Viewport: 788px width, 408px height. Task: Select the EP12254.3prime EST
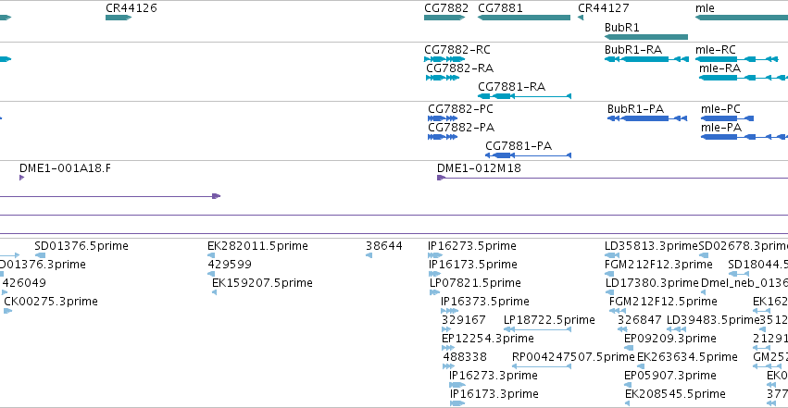pyautogui.click(x=448, y=348)
